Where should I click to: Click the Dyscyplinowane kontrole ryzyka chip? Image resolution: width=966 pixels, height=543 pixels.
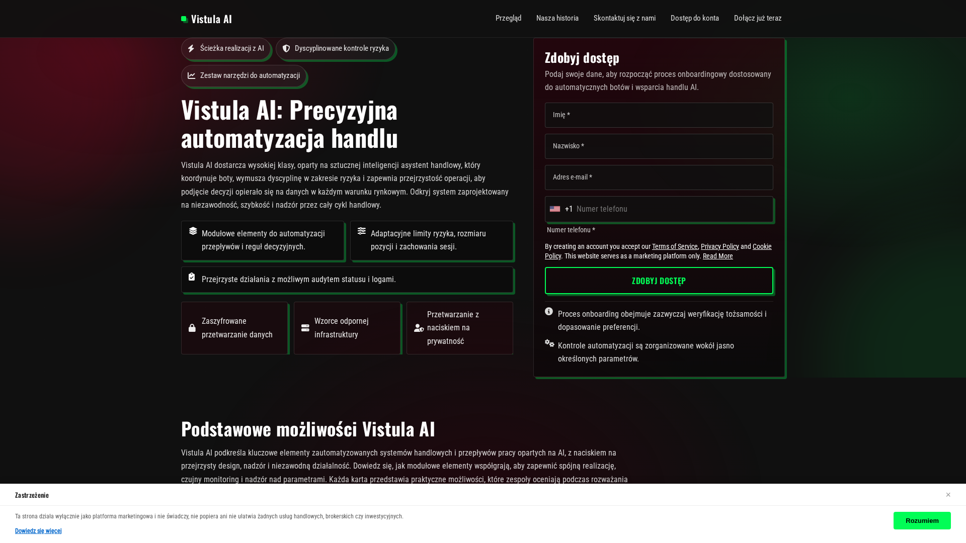[336, 49]
